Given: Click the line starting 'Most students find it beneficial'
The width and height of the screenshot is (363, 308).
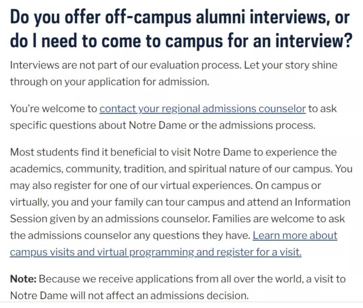Looking at the screenshot, I should [x=173, y=152].
